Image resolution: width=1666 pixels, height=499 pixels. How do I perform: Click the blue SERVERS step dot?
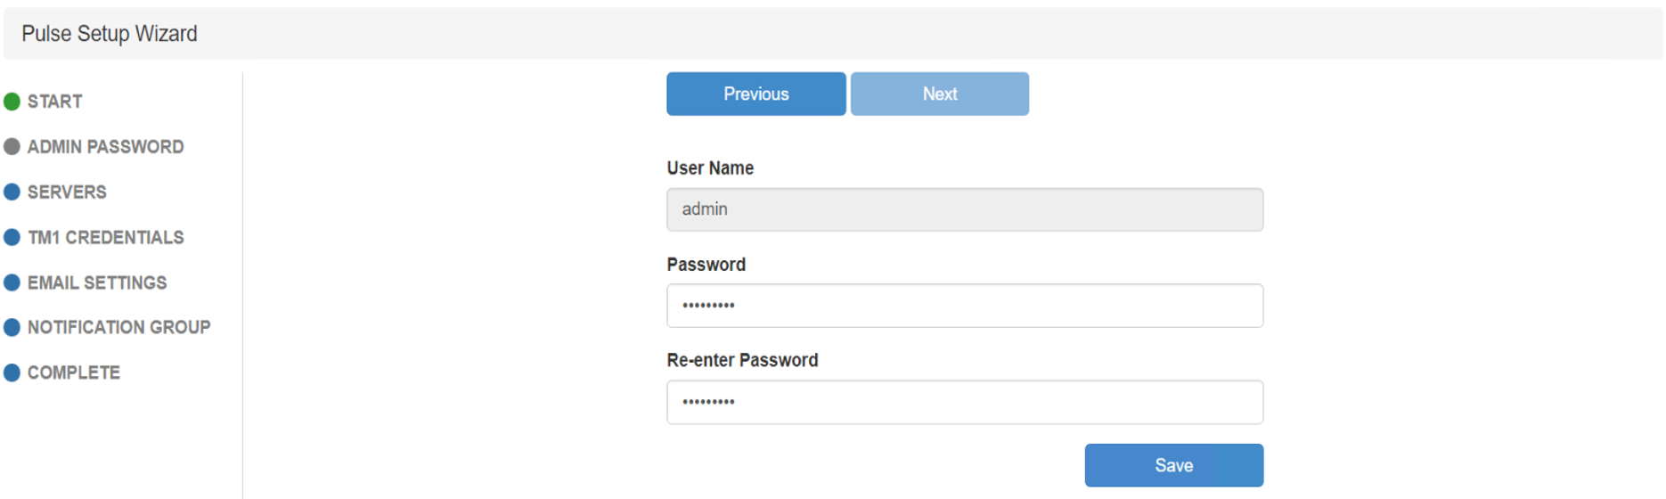click(12, 192)
